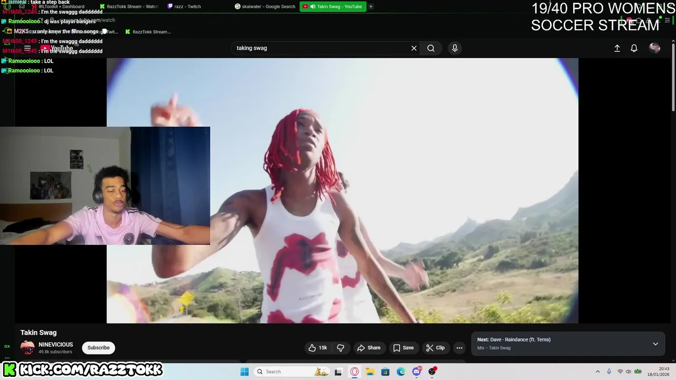Open the YouTube create upload icon
Viewport: 676px width, 380px height.
tap(617, 48)
